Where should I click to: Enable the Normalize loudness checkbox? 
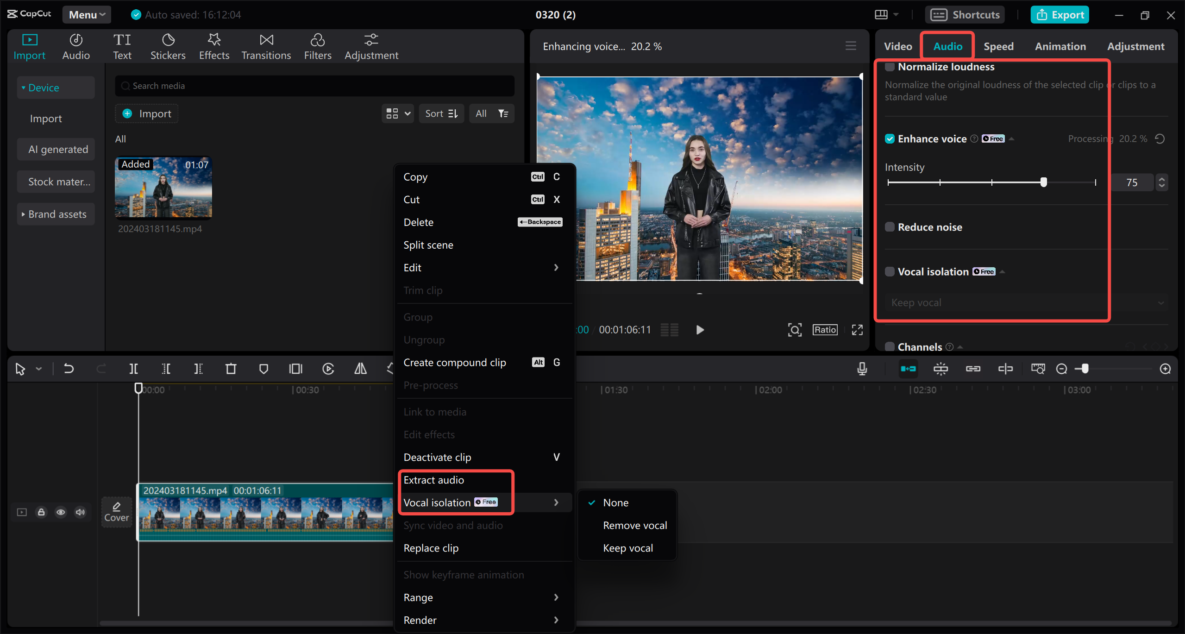click(889, 66)
